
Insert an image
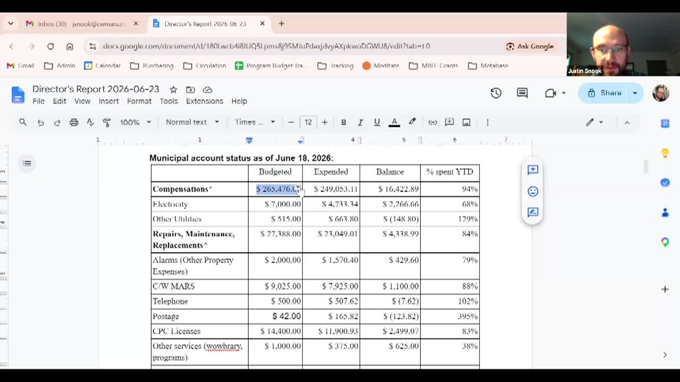pyautogui.click(x=466, y=122)
